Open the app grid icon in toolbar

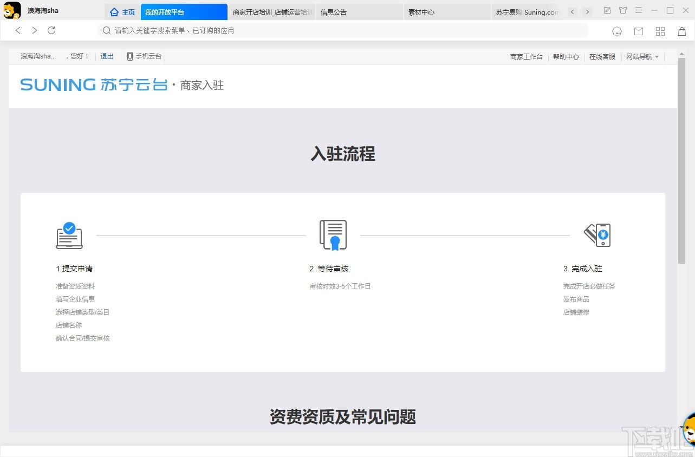point(660,31)
